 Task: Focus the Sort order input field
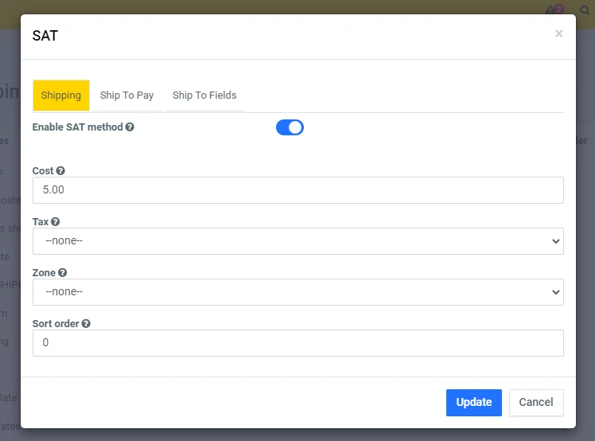[297, 343]
